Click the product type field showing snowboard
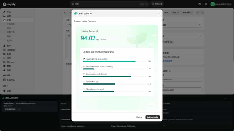 182,80
